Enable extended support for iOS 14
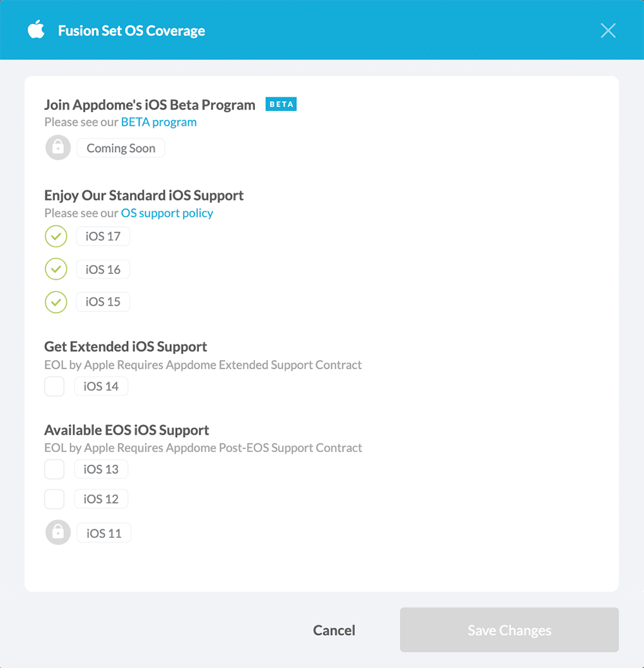Screen dimensions: 644x668 54,386
